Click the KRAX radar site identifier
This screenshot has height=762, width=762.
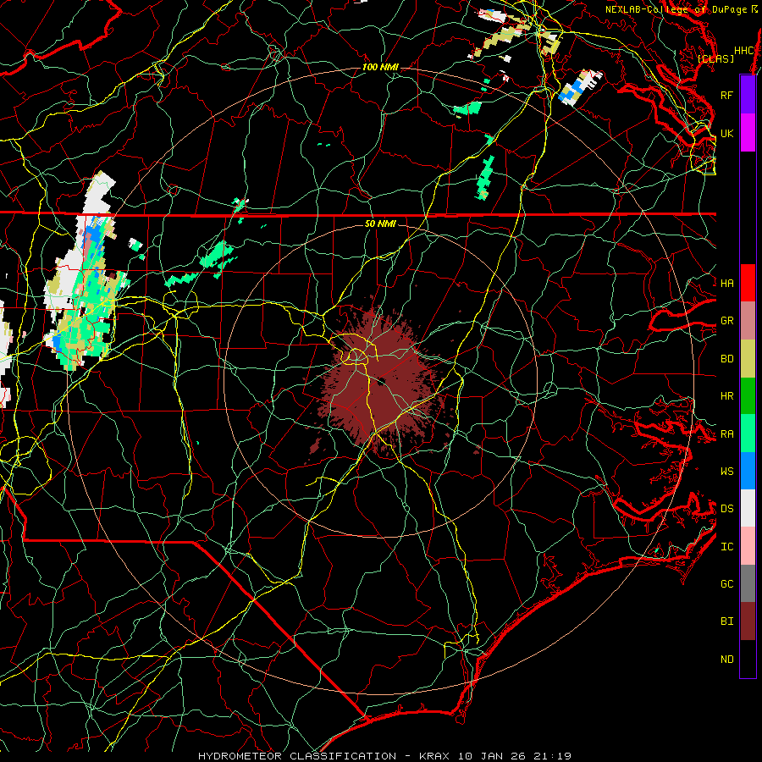pos(434,756)
